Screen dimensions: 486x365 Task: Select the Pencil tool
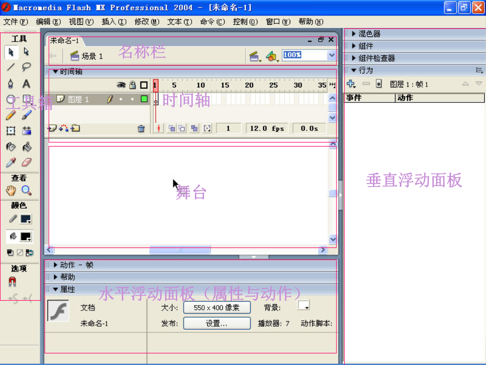[11, 115]
